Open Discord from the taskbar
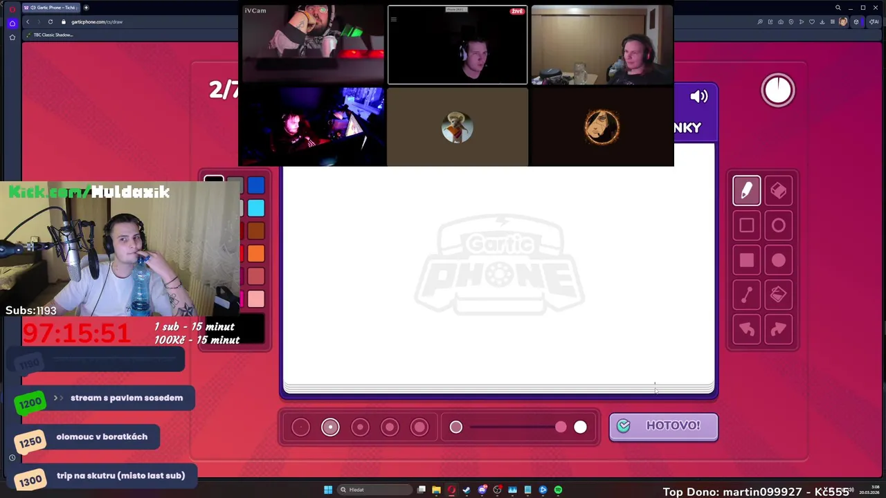This screenshot has height=498, width=886. [x=482, y=490]
